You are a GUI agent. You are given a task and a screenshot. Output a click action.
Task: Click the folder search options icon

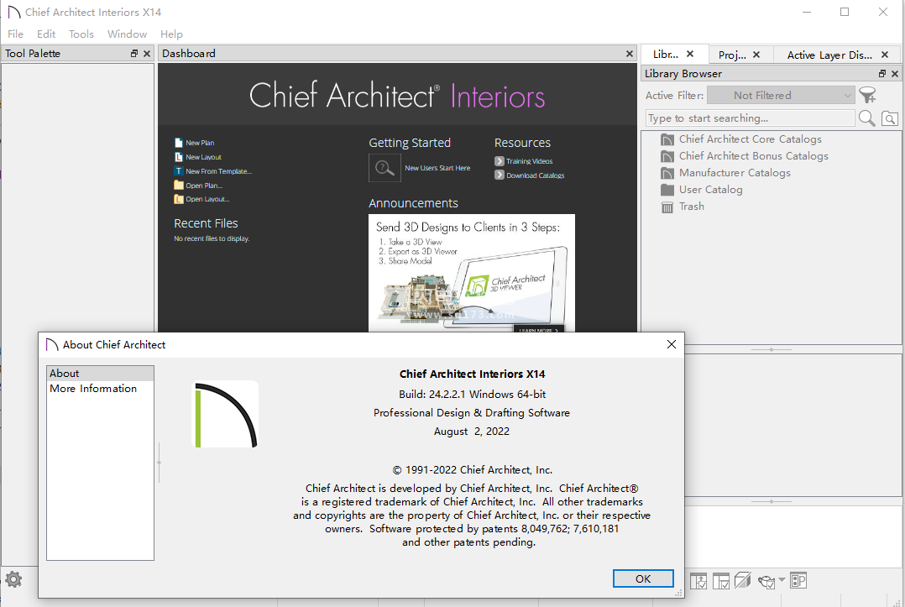click(889, 119)
